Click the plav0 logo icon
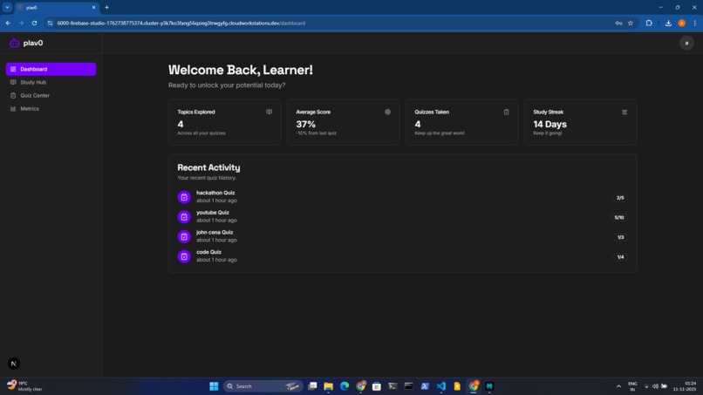The height and width of the screenshot is (395, 703). (x=14, y=43)
